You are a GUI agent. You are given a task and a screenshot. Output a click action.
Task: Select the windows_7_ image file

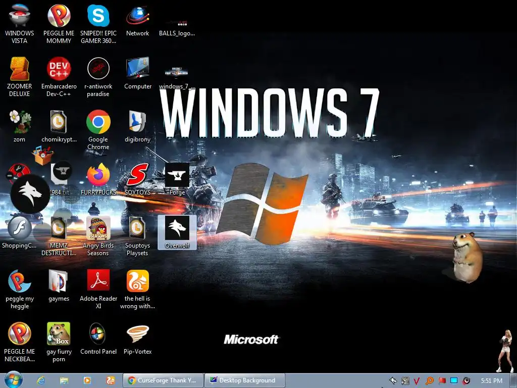tap(177, 78)
